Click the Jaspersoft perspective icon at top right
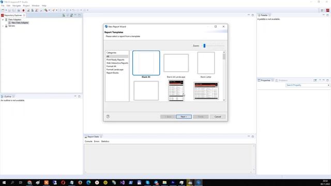 [x=327, y=10]
